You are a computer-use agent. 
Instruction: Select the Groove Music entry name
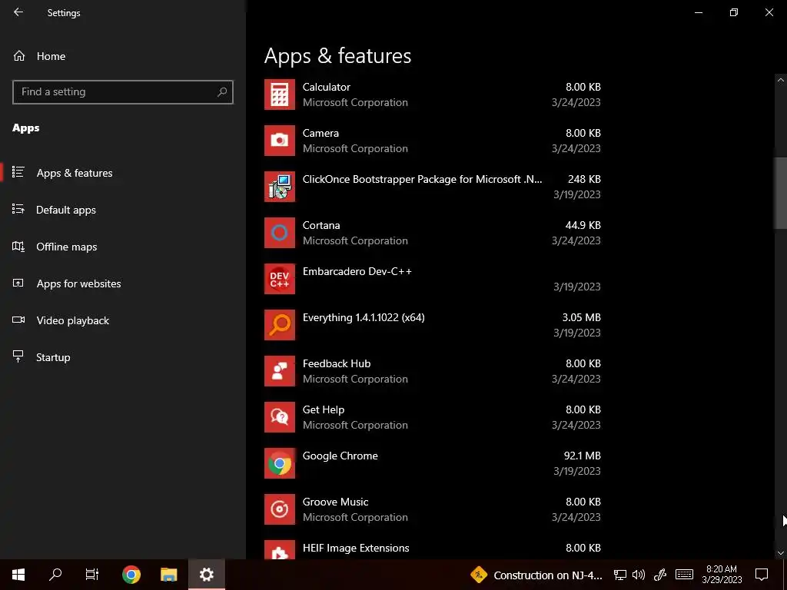tap(335, 502)
